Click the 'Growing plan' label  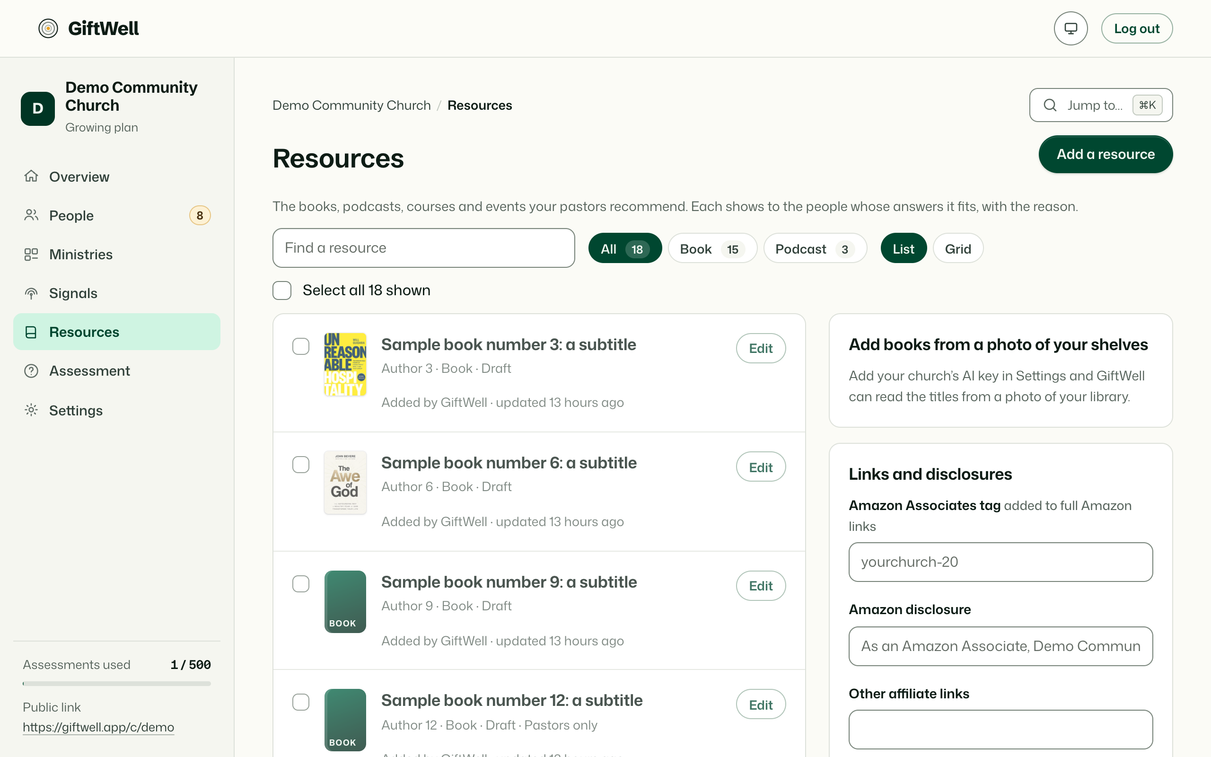click(x=102, y=127)
